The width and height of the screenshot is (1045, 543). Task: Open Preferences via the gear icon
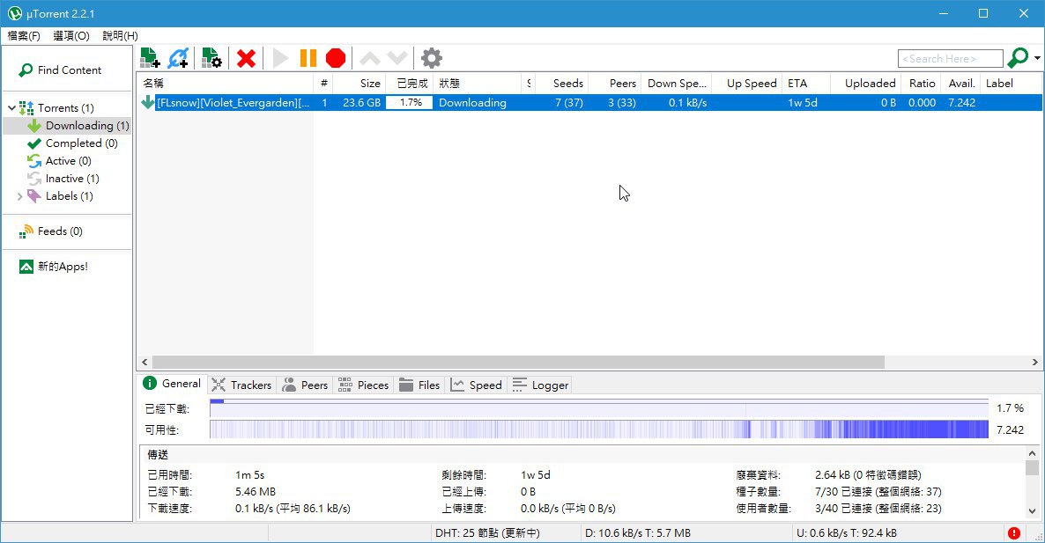click(432, 58)
